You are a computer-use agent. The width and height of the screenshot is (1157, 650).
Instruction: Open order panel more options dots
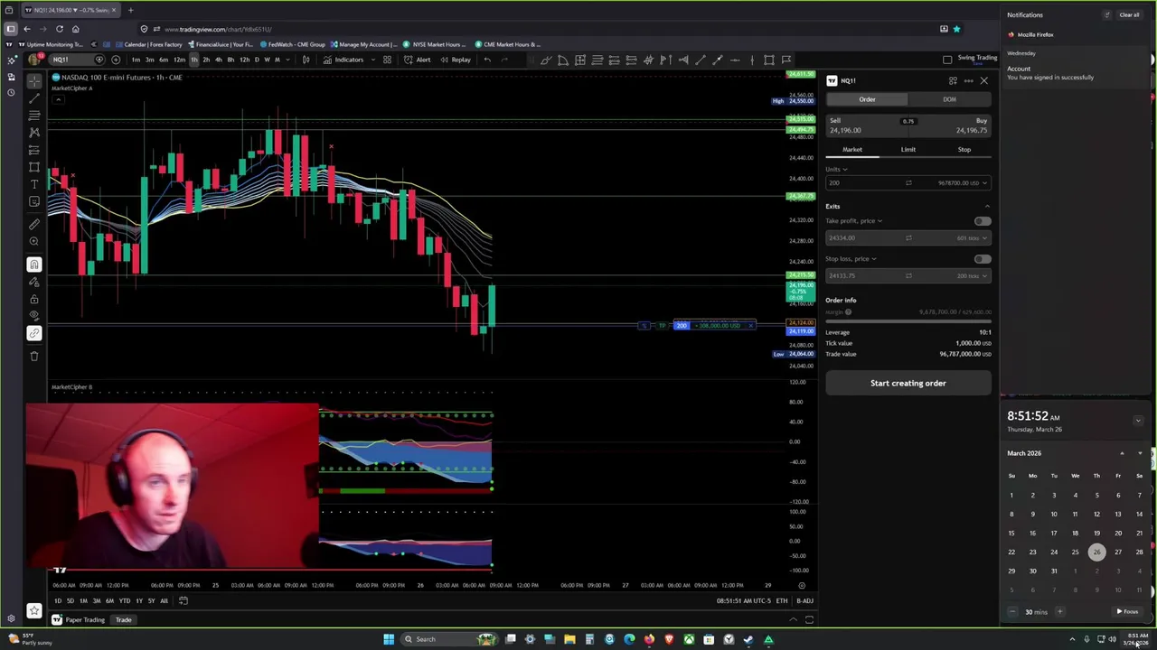coord(968,80)
